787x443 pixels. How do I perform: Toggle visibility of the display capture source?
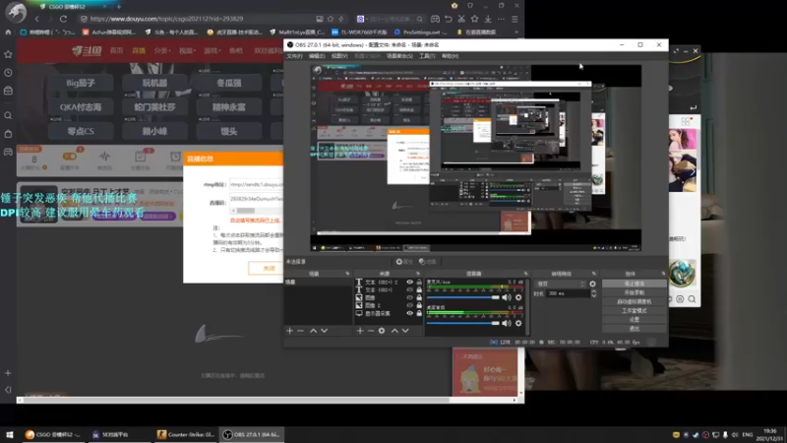pyautogui.click(x=409, y=313)
